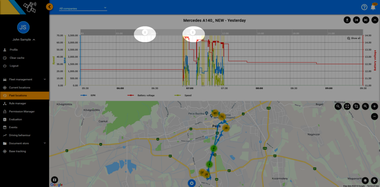Zoom in the map with plus button
The height and width of the screenshot is (187, 380).
[x=375, y=107]
